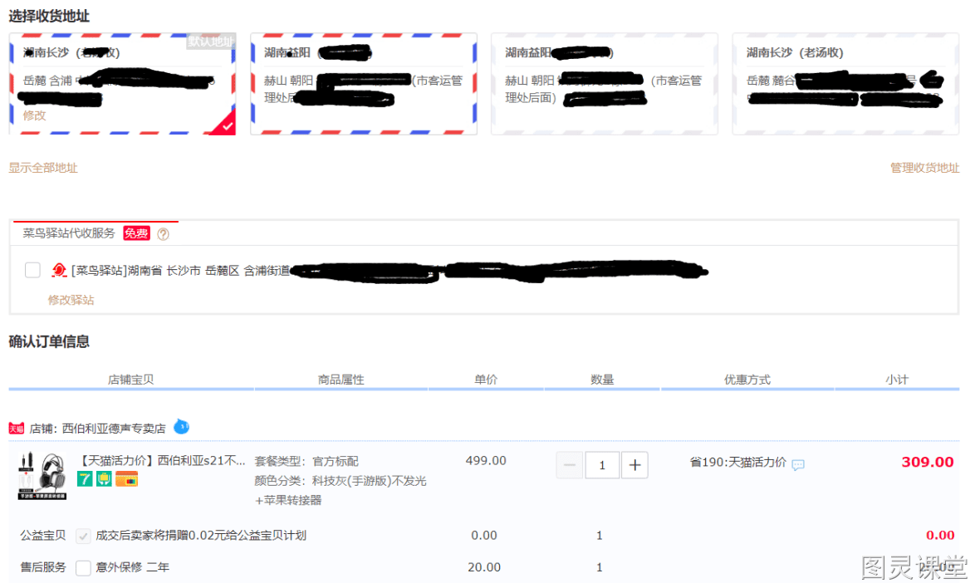Click 修改驿站 link
This screenshot has height=588, width=975.
coord(71,300)
